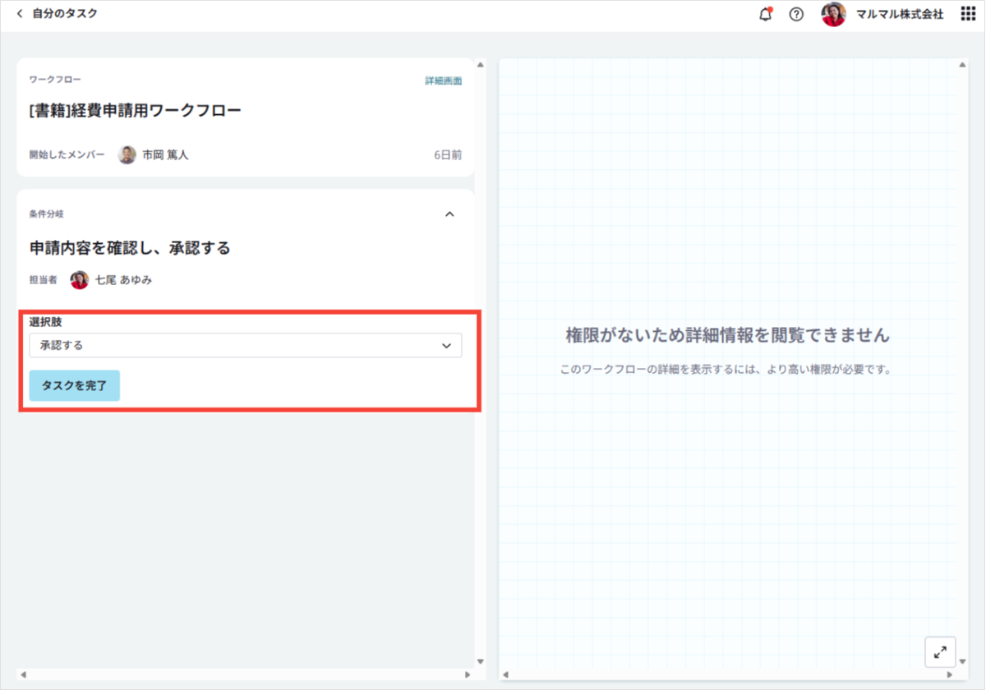Click left panel horizontal scrollbar left arrow
Screen dimensions: 986x690
23,674
